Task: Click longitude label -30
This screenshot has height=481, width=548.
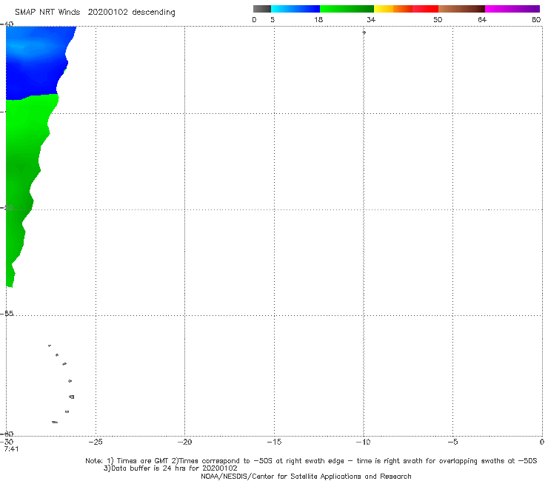Action: [x=7, y=442]
